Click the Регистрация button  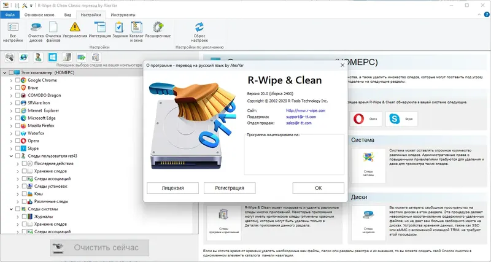[230, 188]
